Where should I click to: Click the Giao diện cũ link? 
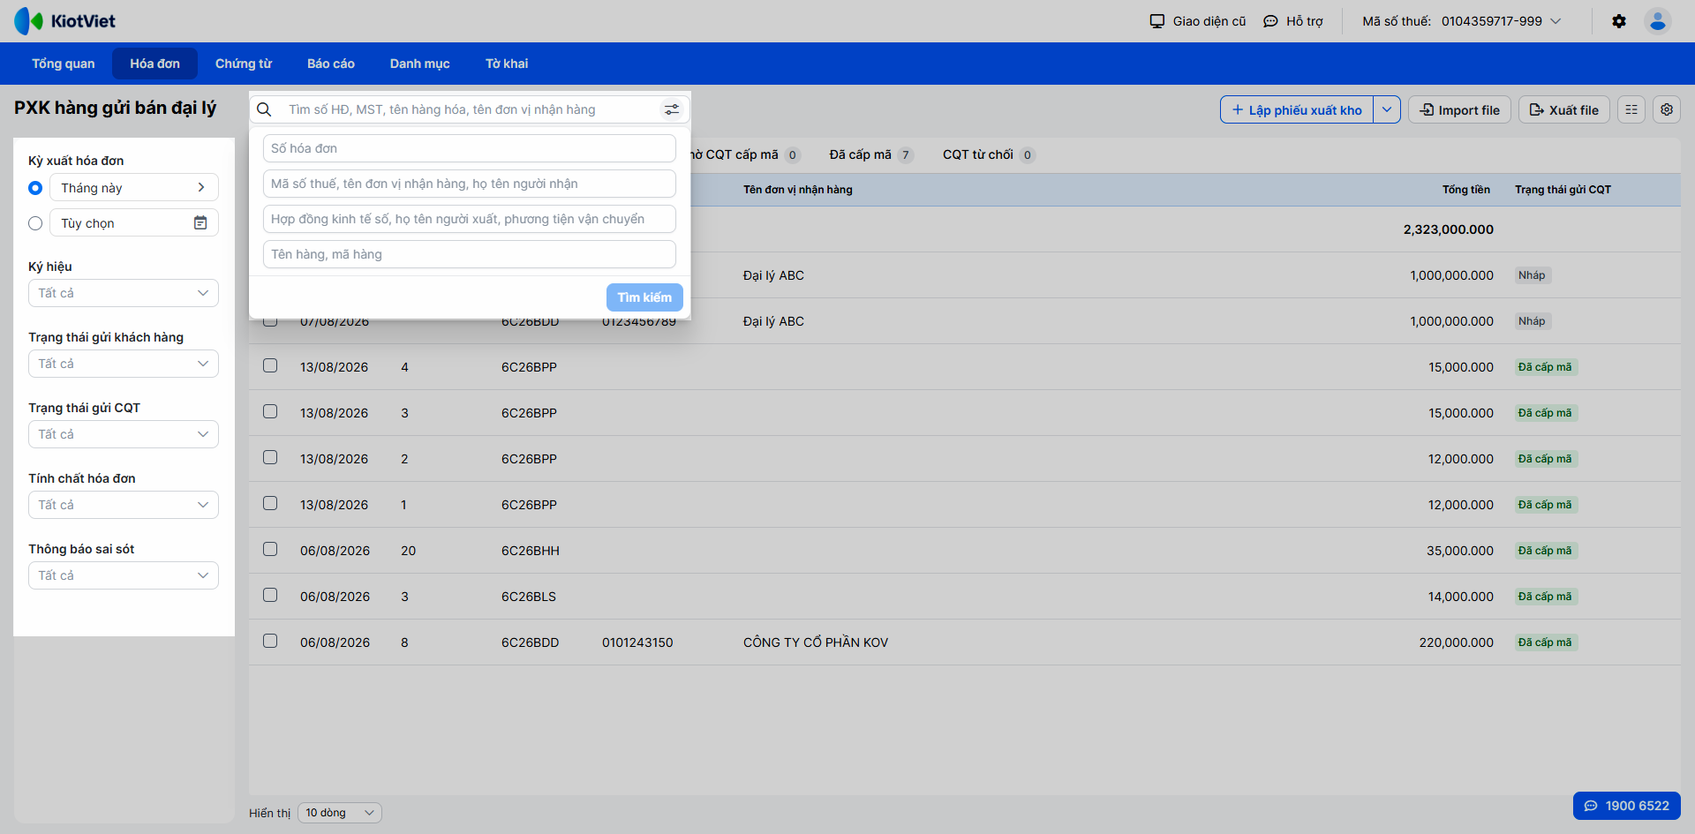pos(1209,21)
